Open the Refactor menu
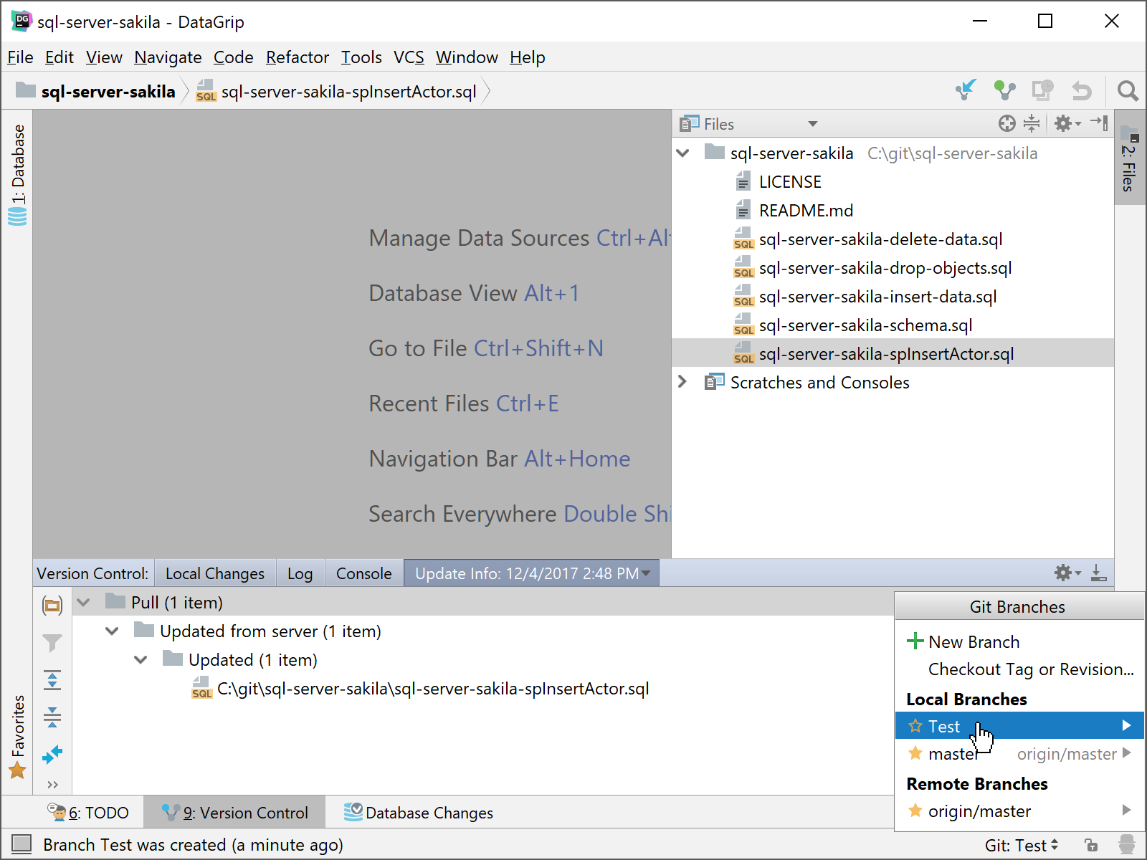 298,57
